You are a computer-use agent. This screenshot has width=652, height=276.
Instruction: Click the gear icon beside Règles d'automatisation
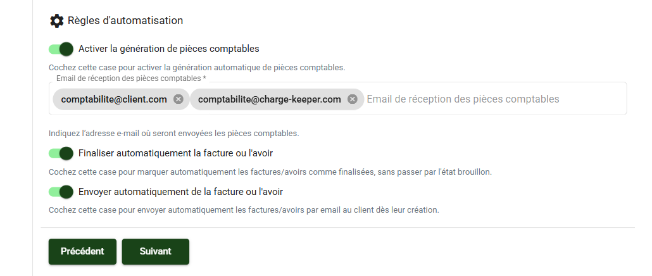point(56,21)
